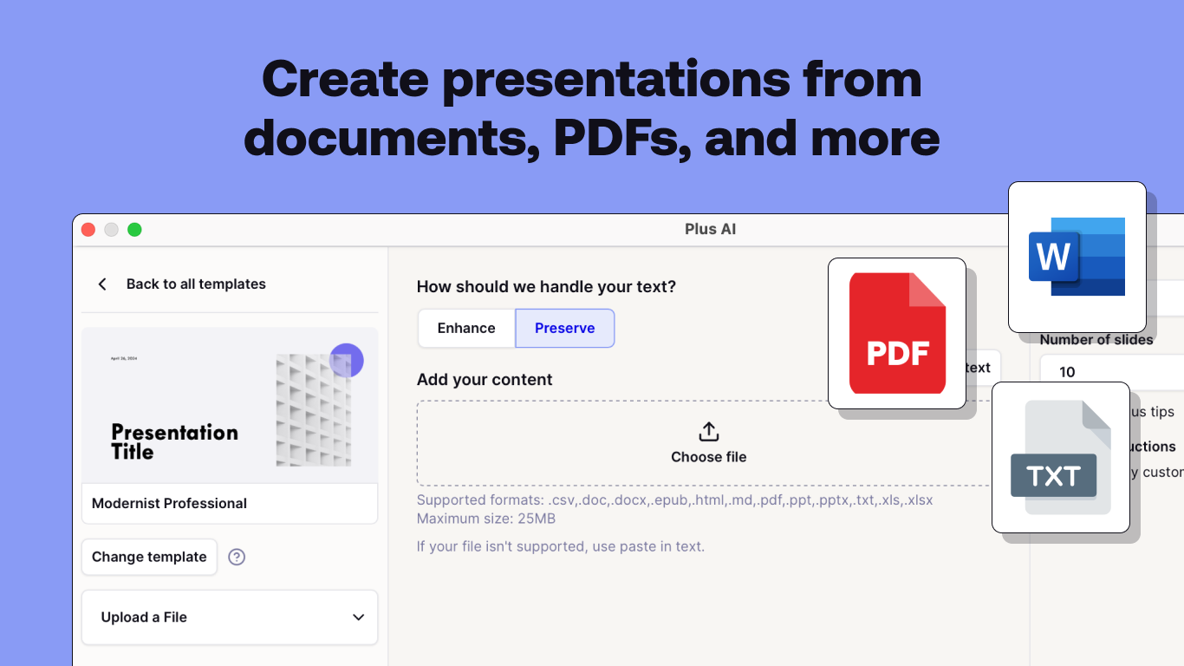Select the Modernist Professional template thumbnail
Image resolution: width=1184 pixels, height=666 pixels.
(x=229, y=404)
